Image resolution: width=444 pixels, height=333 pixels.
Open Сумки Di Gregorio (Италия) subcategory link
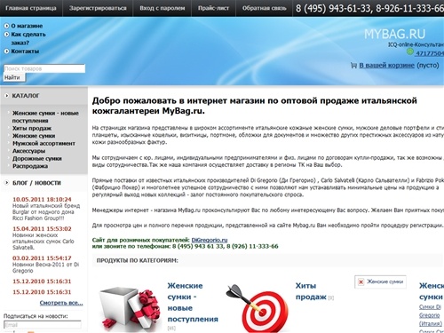click(x=431, y=315)
